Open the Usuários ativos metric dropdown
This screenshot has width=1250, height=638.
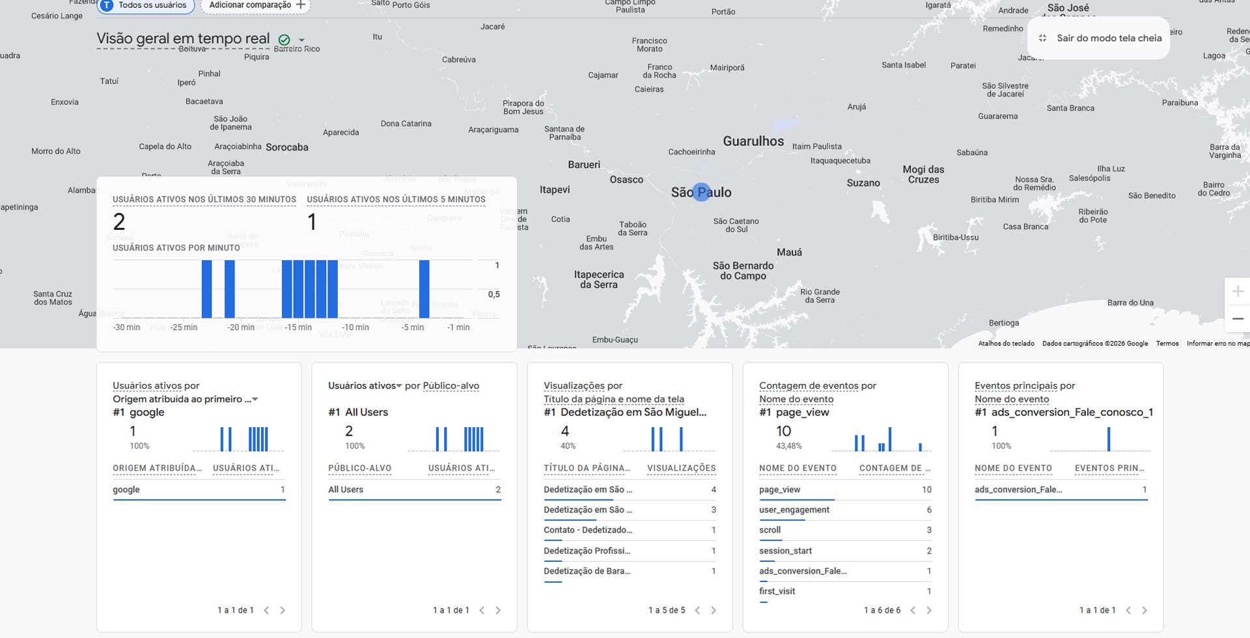tap(398, 386)
